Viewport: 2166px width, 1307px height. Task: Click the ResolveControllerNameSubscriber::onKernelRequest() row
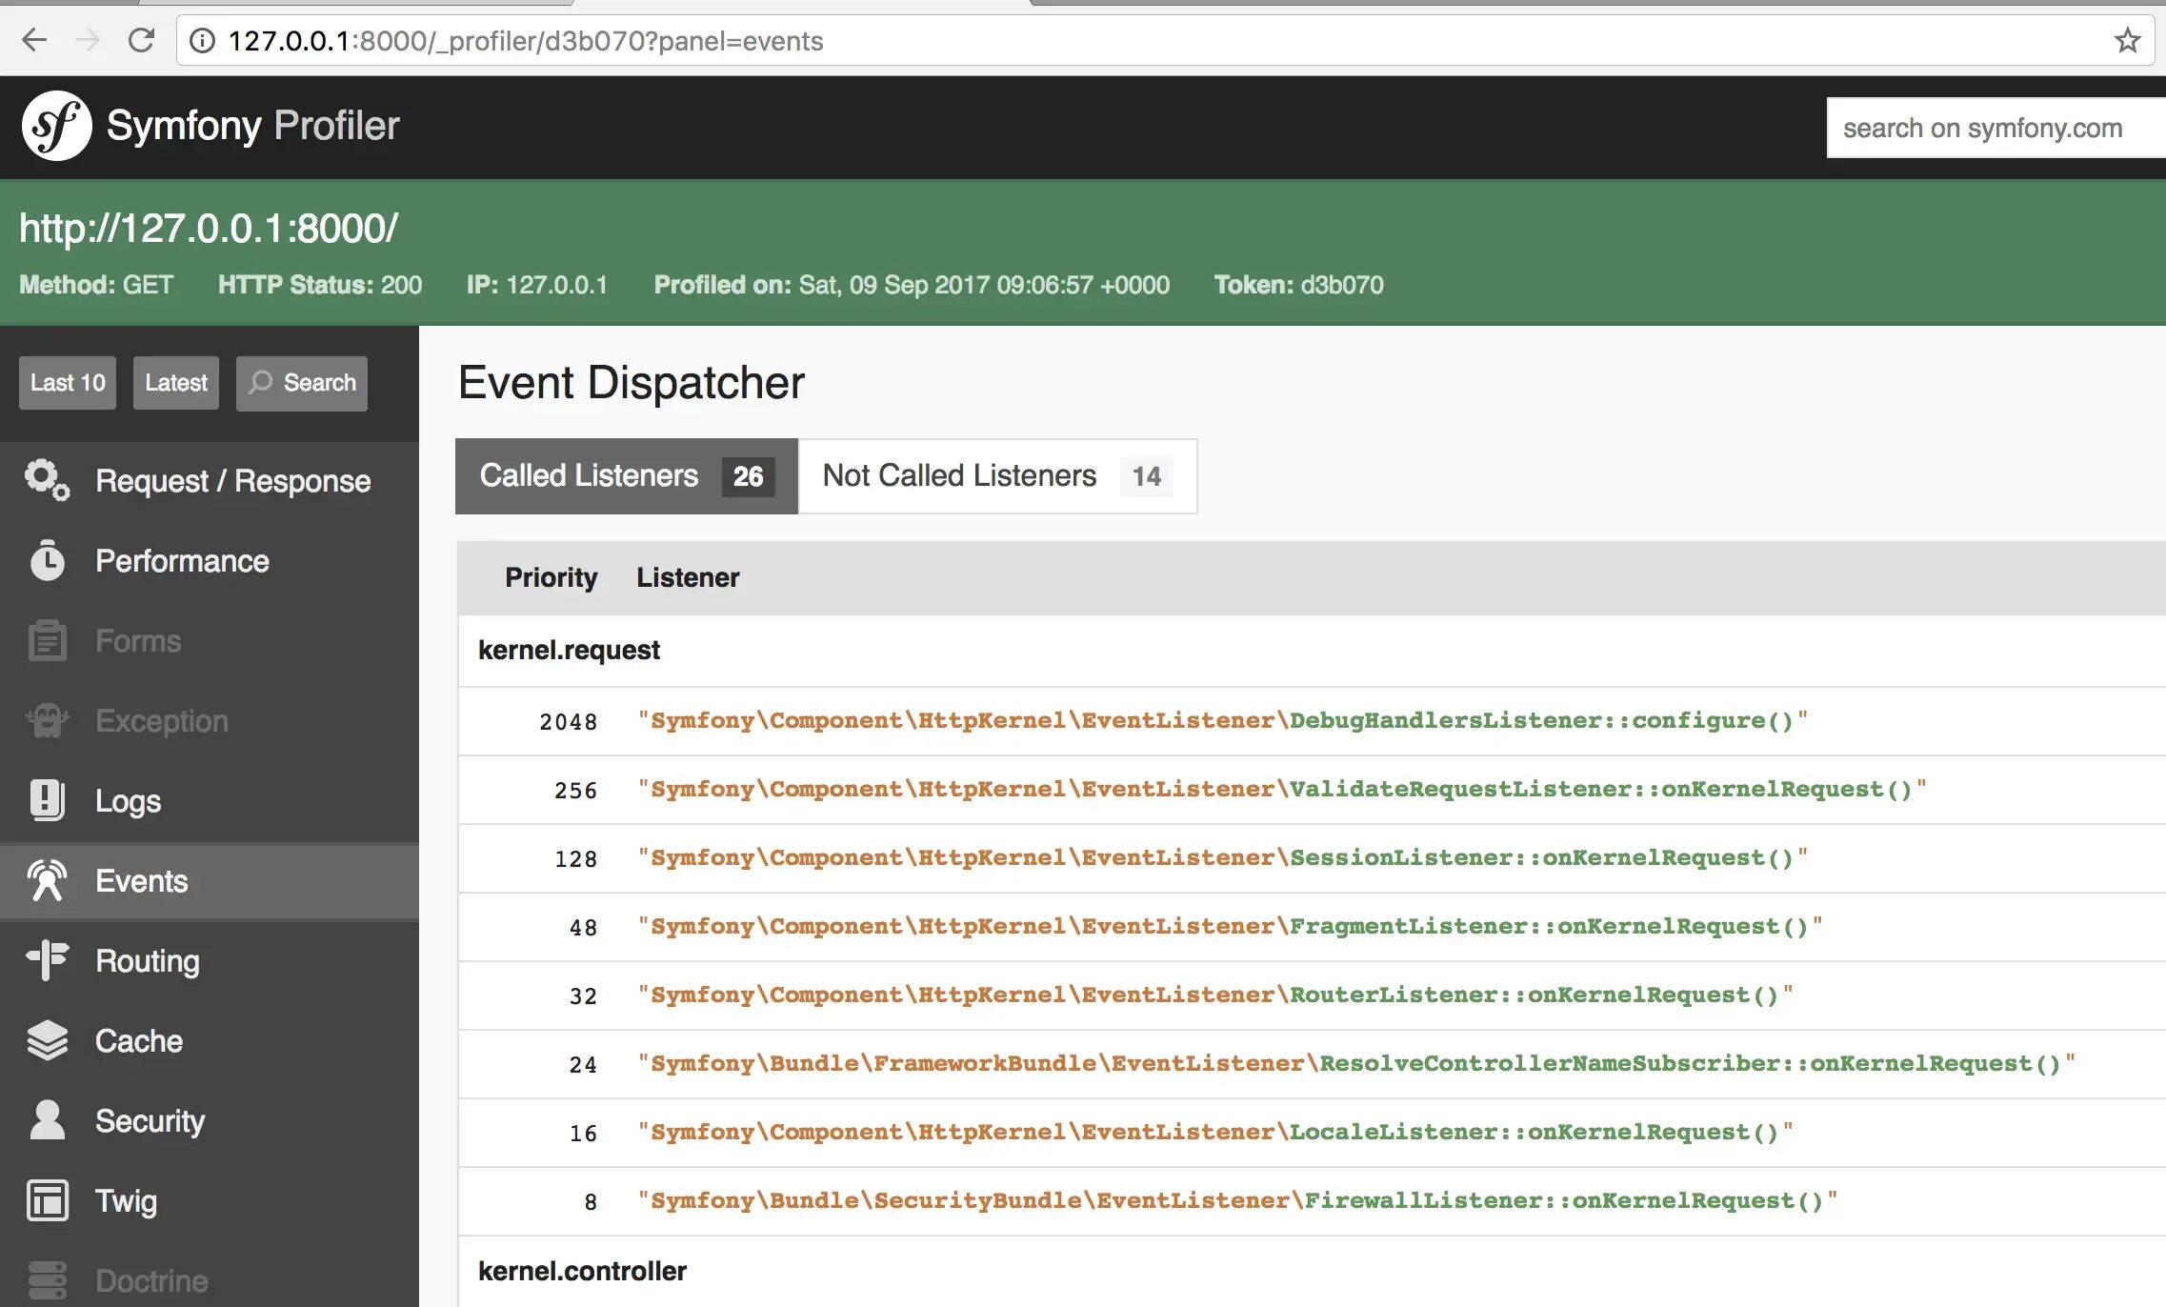(1312, 1064)
